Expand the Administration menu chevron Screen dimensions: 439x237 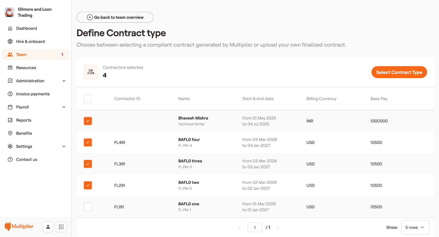click(64, 81)
